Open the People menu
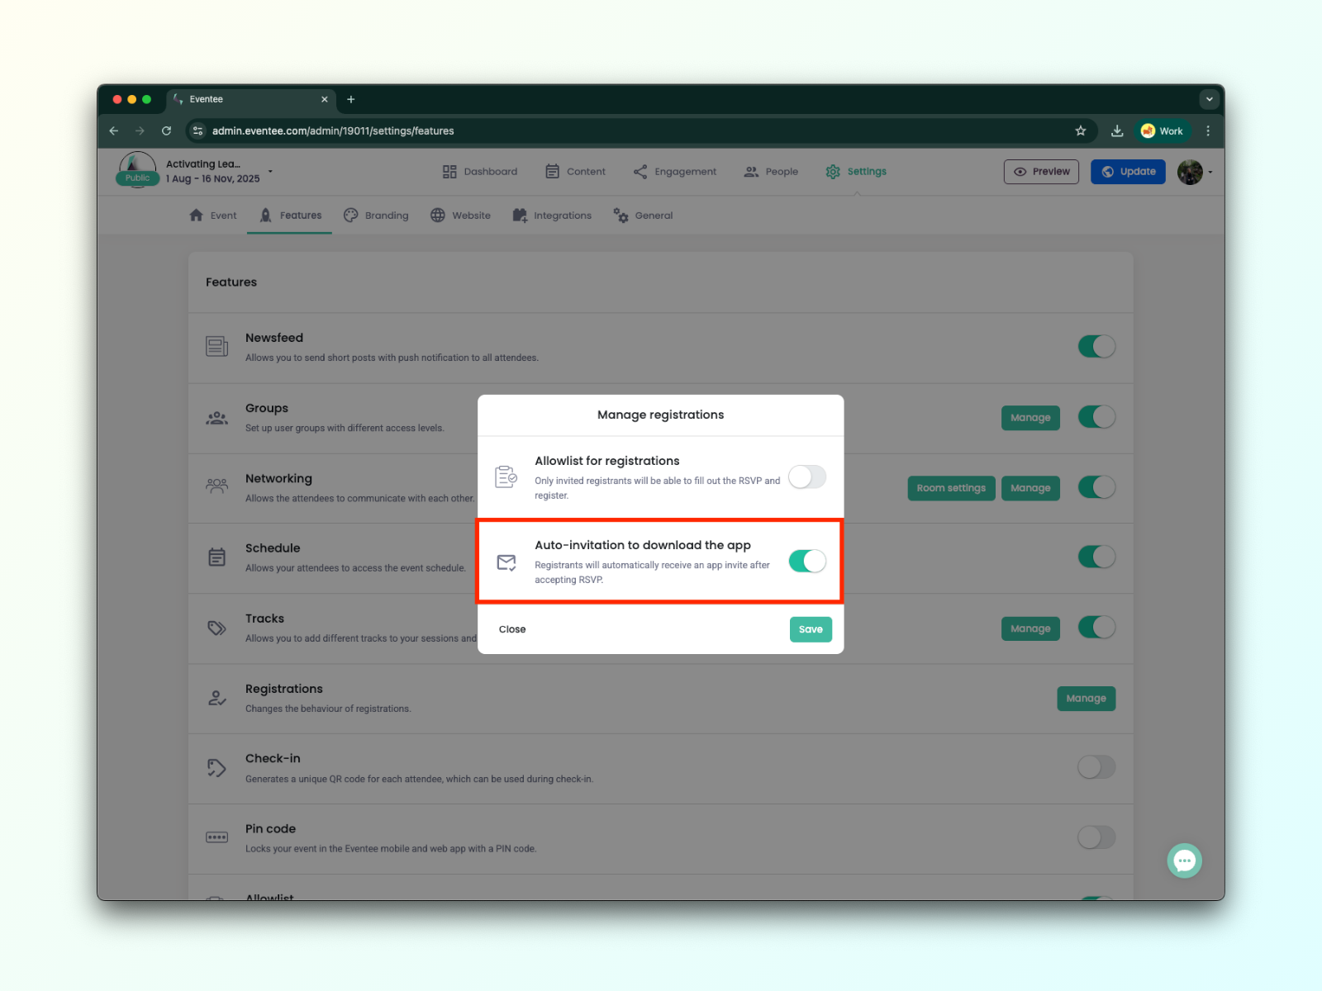The width and height of the screenshot is (1322, 991). (x=771, y=172)
